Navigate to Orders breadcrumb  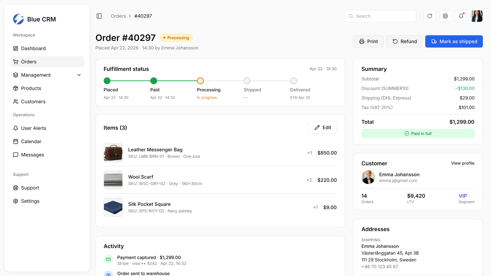(118, 16)
